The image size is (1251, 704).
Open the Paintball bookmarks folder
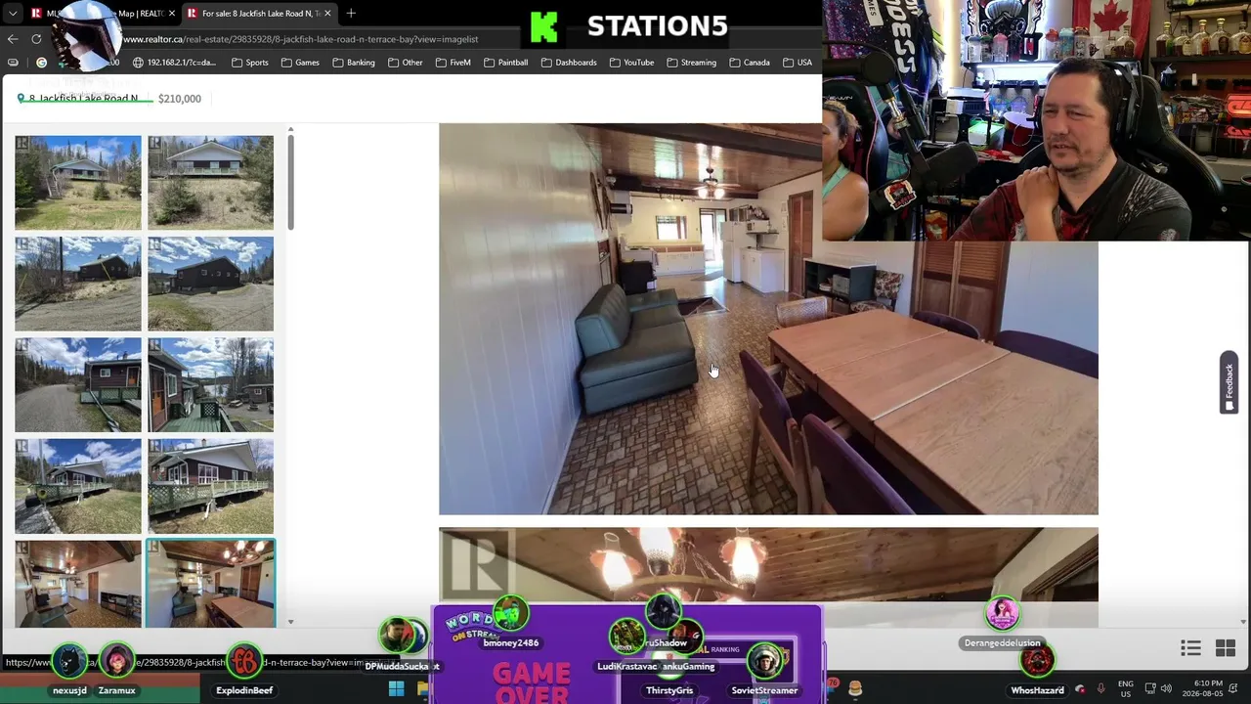[505, 63]
